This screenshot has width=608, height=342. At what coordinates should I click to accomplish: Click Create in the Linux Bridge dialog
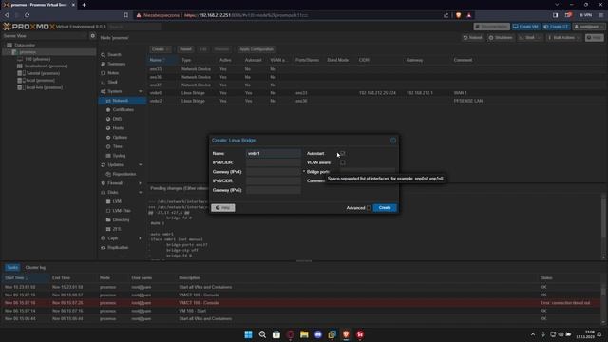(385, 208)
